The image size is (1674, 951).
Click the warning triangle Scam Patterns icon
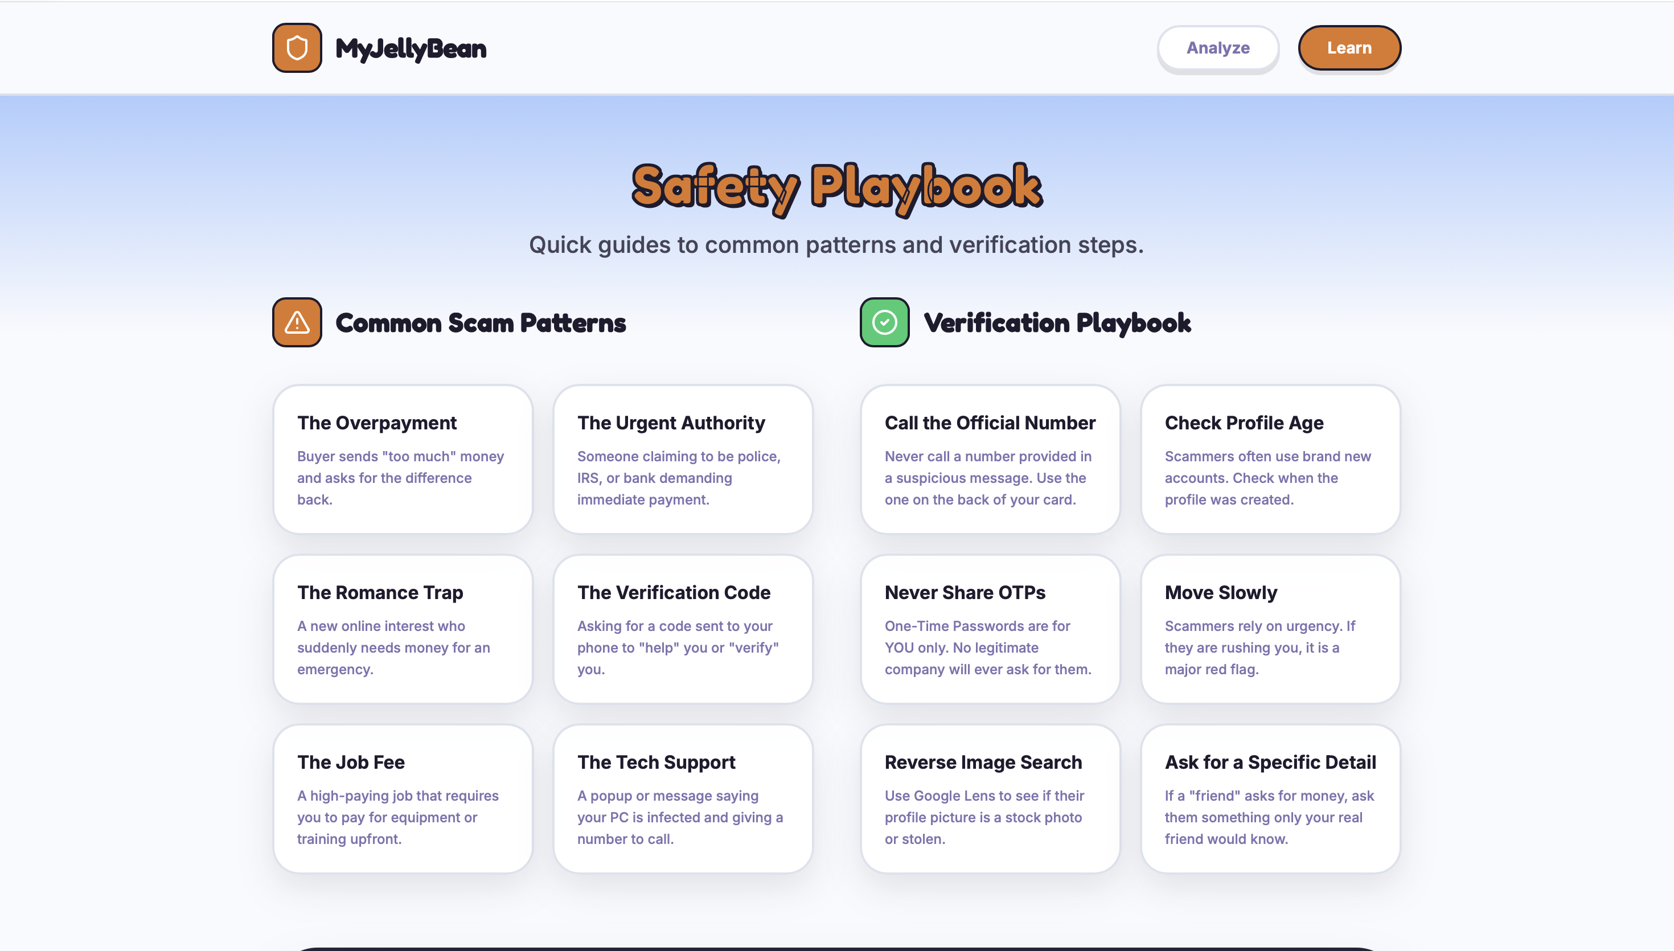coord(297,322)
